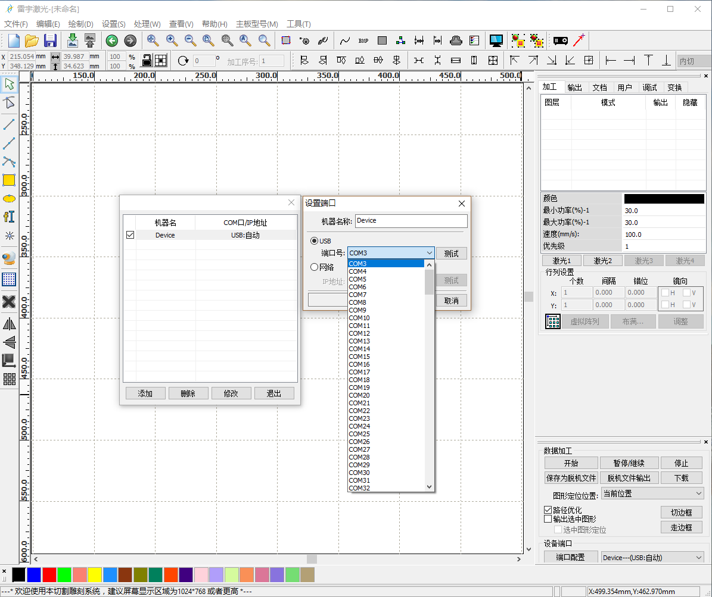Click the 取消 button

click(452, 301)
